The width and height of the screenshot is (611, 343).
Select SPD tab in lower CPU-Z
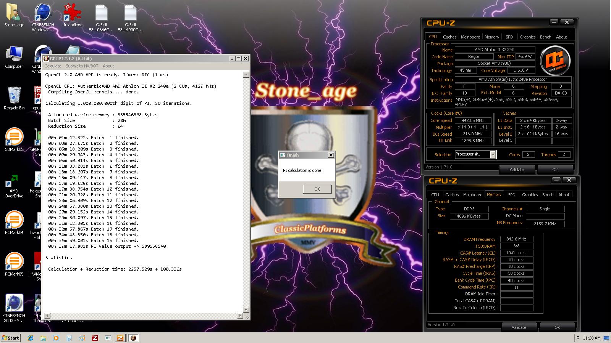tap(512, 195)
